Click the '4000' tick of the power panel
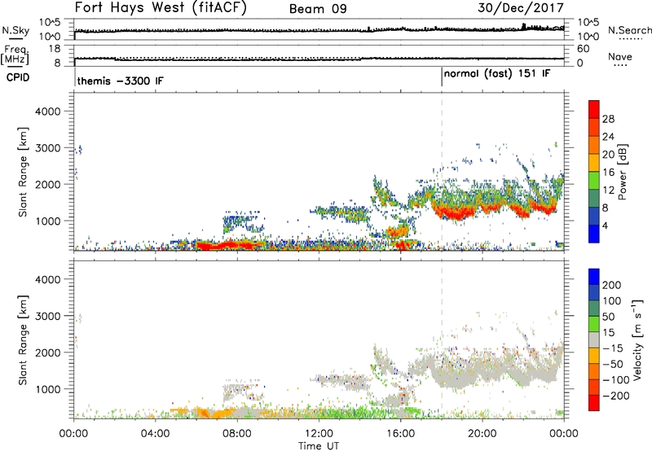This screenshot has height=451, width=652. 47,112
